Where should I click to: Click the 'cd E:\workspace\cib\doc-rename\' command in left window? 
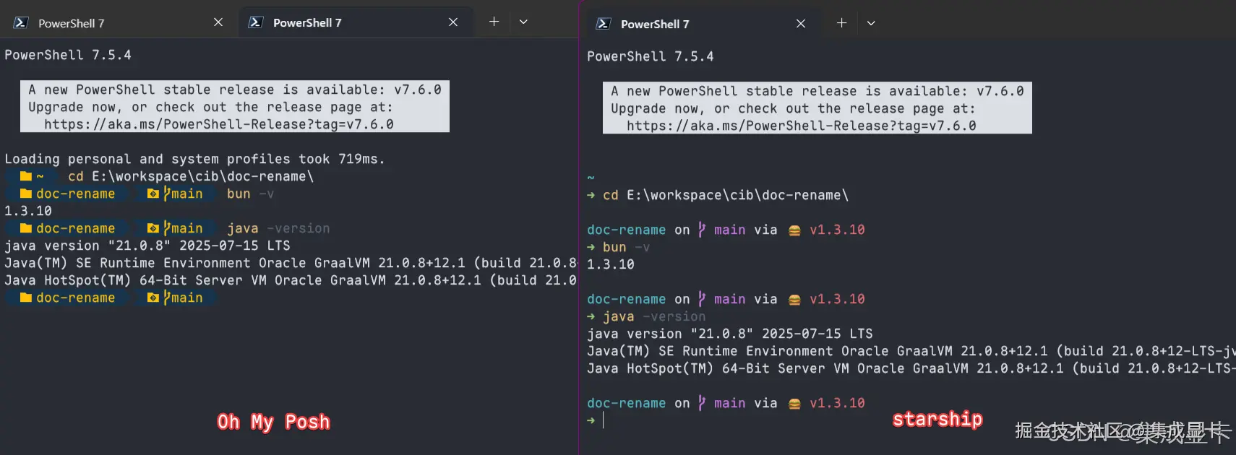191,176
